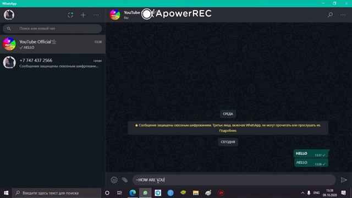Open the +7 747 437 2566 chat
Screen dimensions: 352x198
53,63
